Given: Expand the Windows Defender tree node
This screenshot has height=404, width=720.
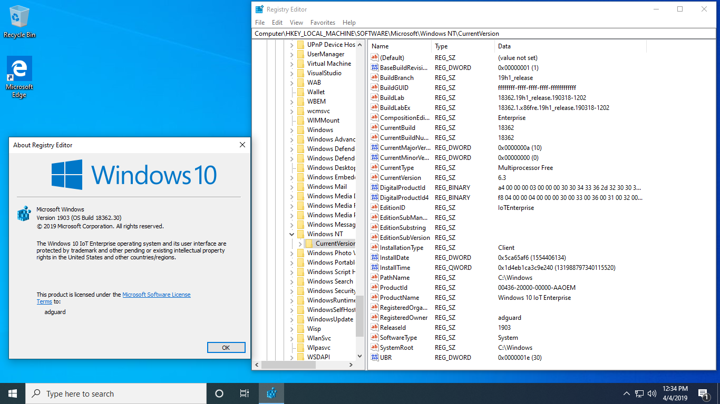Looking at the screenshot, I should (292, 149).
